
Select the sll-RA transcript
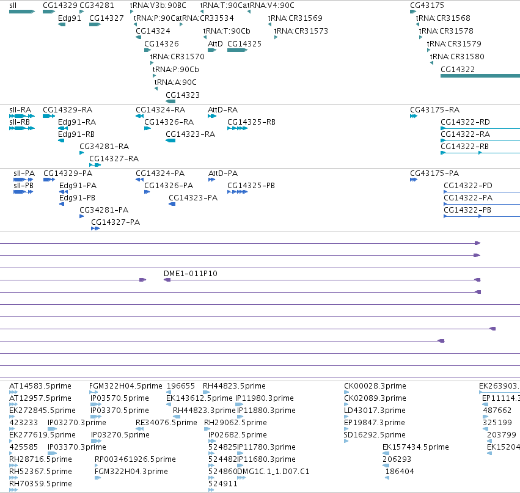coord(22,116)
